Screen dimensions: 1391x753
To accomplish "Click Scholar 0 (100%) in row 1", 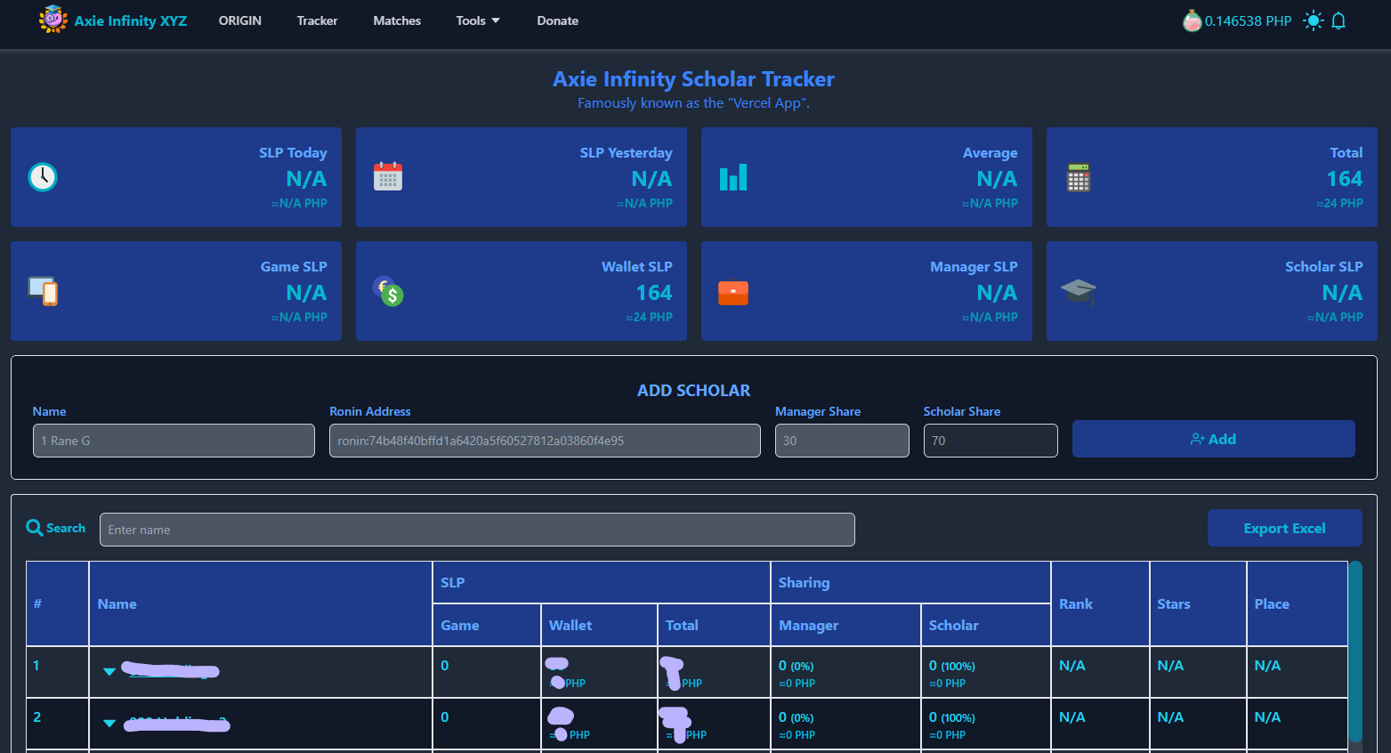I will [x=952, y=666].
